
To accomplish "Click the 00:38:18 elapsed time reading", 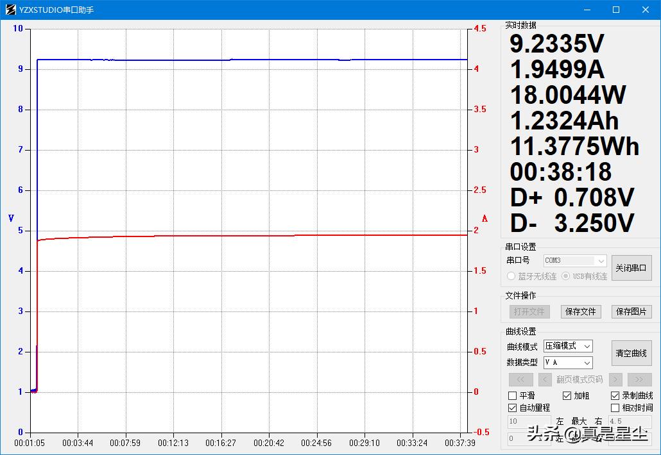I will 561,172.
